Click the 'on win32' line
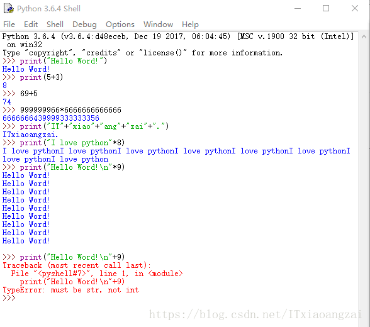This screenshot has width=370, height=327. click(x=25, y=45)
